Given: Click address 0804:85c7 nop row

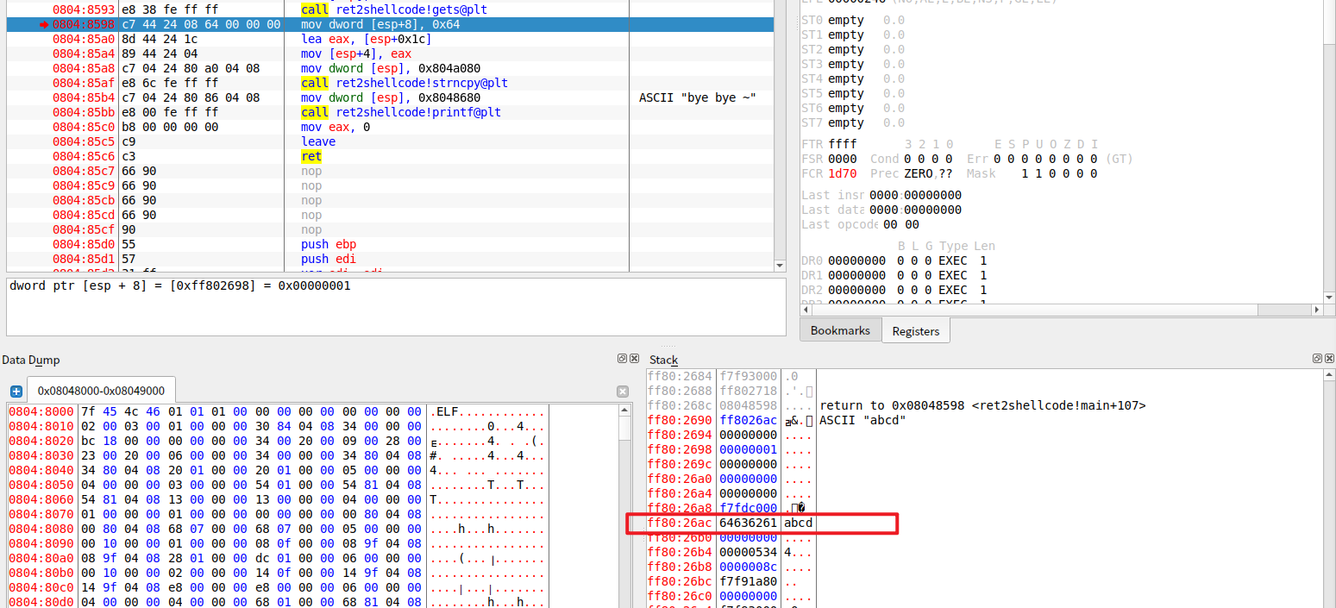Looking at the screenshot, I should 391,171.
